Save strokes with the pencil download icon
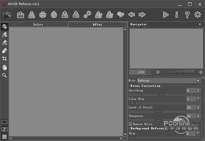Screen dimensions: 205x141 click(110, 15)
